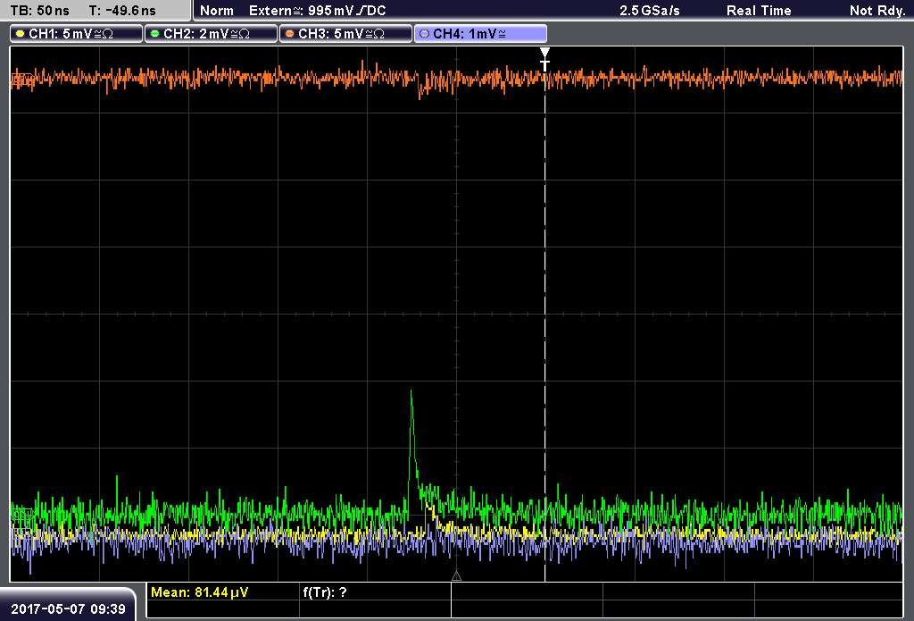914x621 pixels.
Task: Click the Norm trigger mode label
Action: point(217,11)
